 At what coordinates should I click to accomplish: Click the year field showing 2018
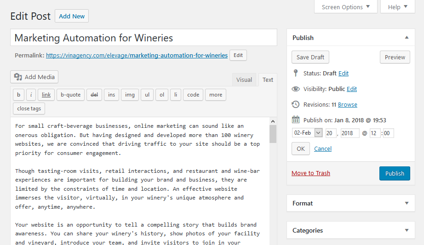click(350, 133)
